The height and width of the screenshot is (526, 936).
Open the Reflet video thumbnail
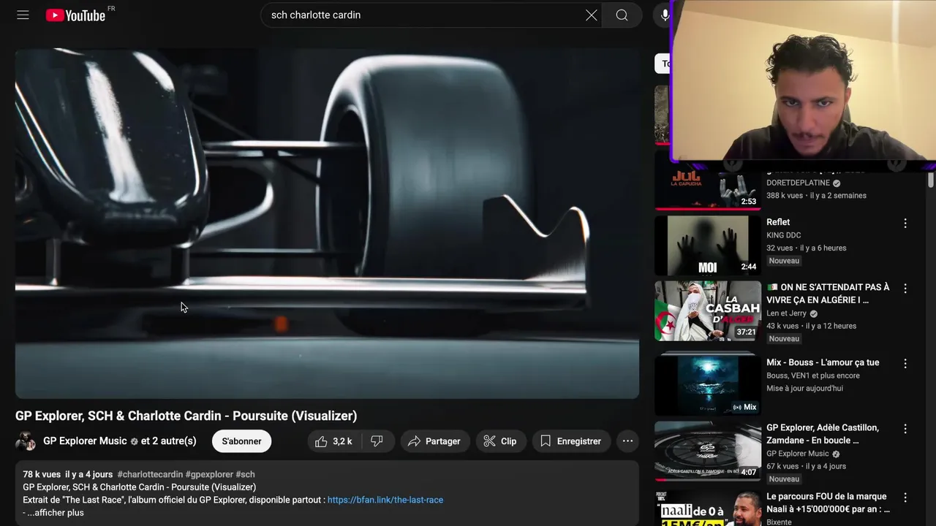[x=709, y=245]
